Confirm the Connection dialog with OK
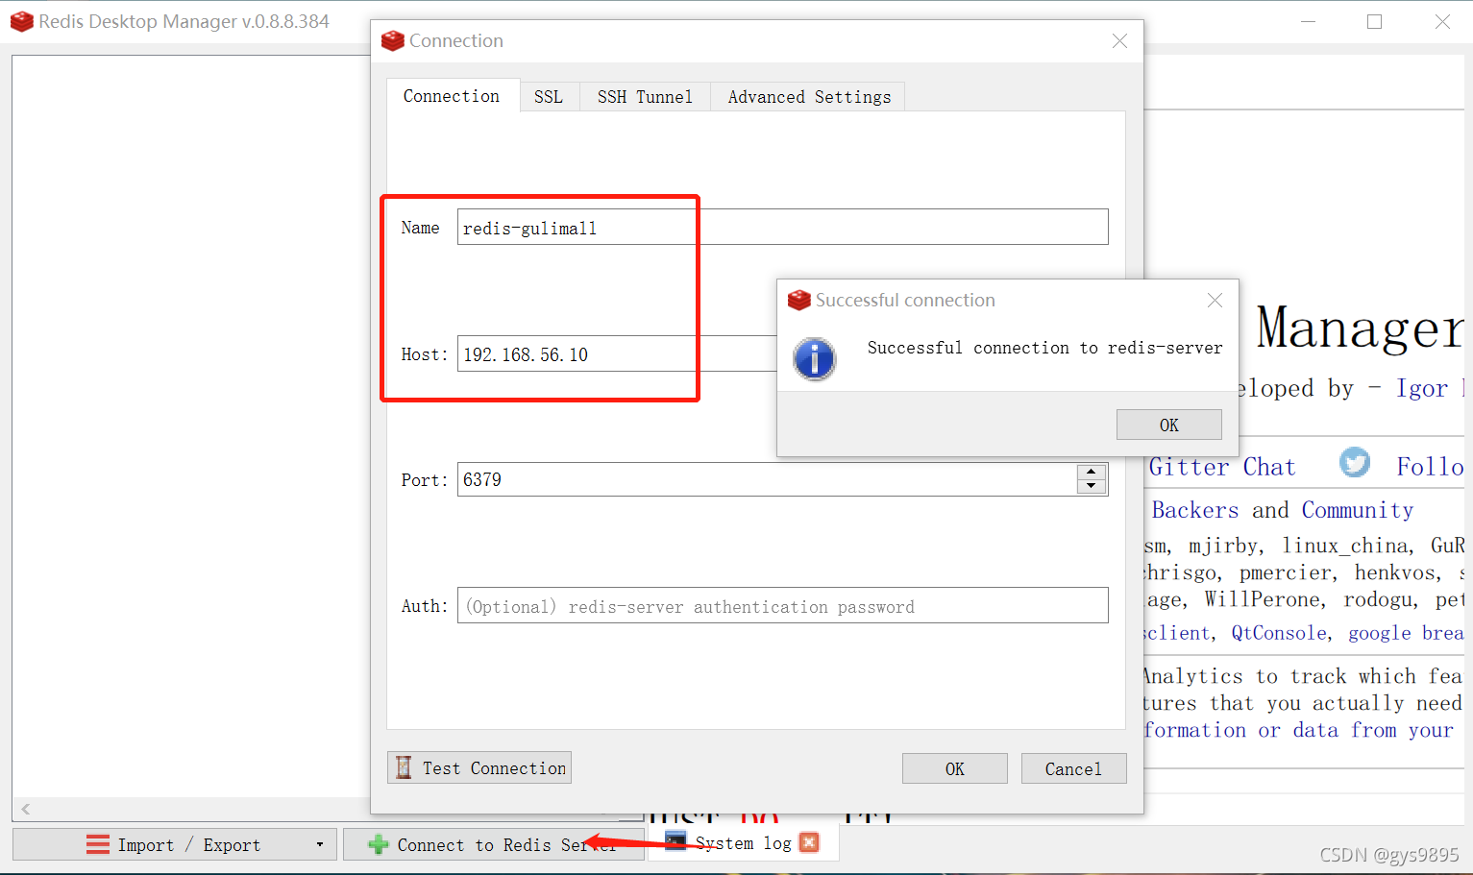The height and width of the screenshot is (875, 1473). (x=954, y=768)
